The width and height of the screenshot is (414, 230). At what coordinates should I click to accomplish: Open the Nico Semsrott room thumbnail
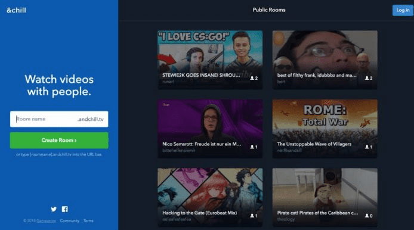210,129
